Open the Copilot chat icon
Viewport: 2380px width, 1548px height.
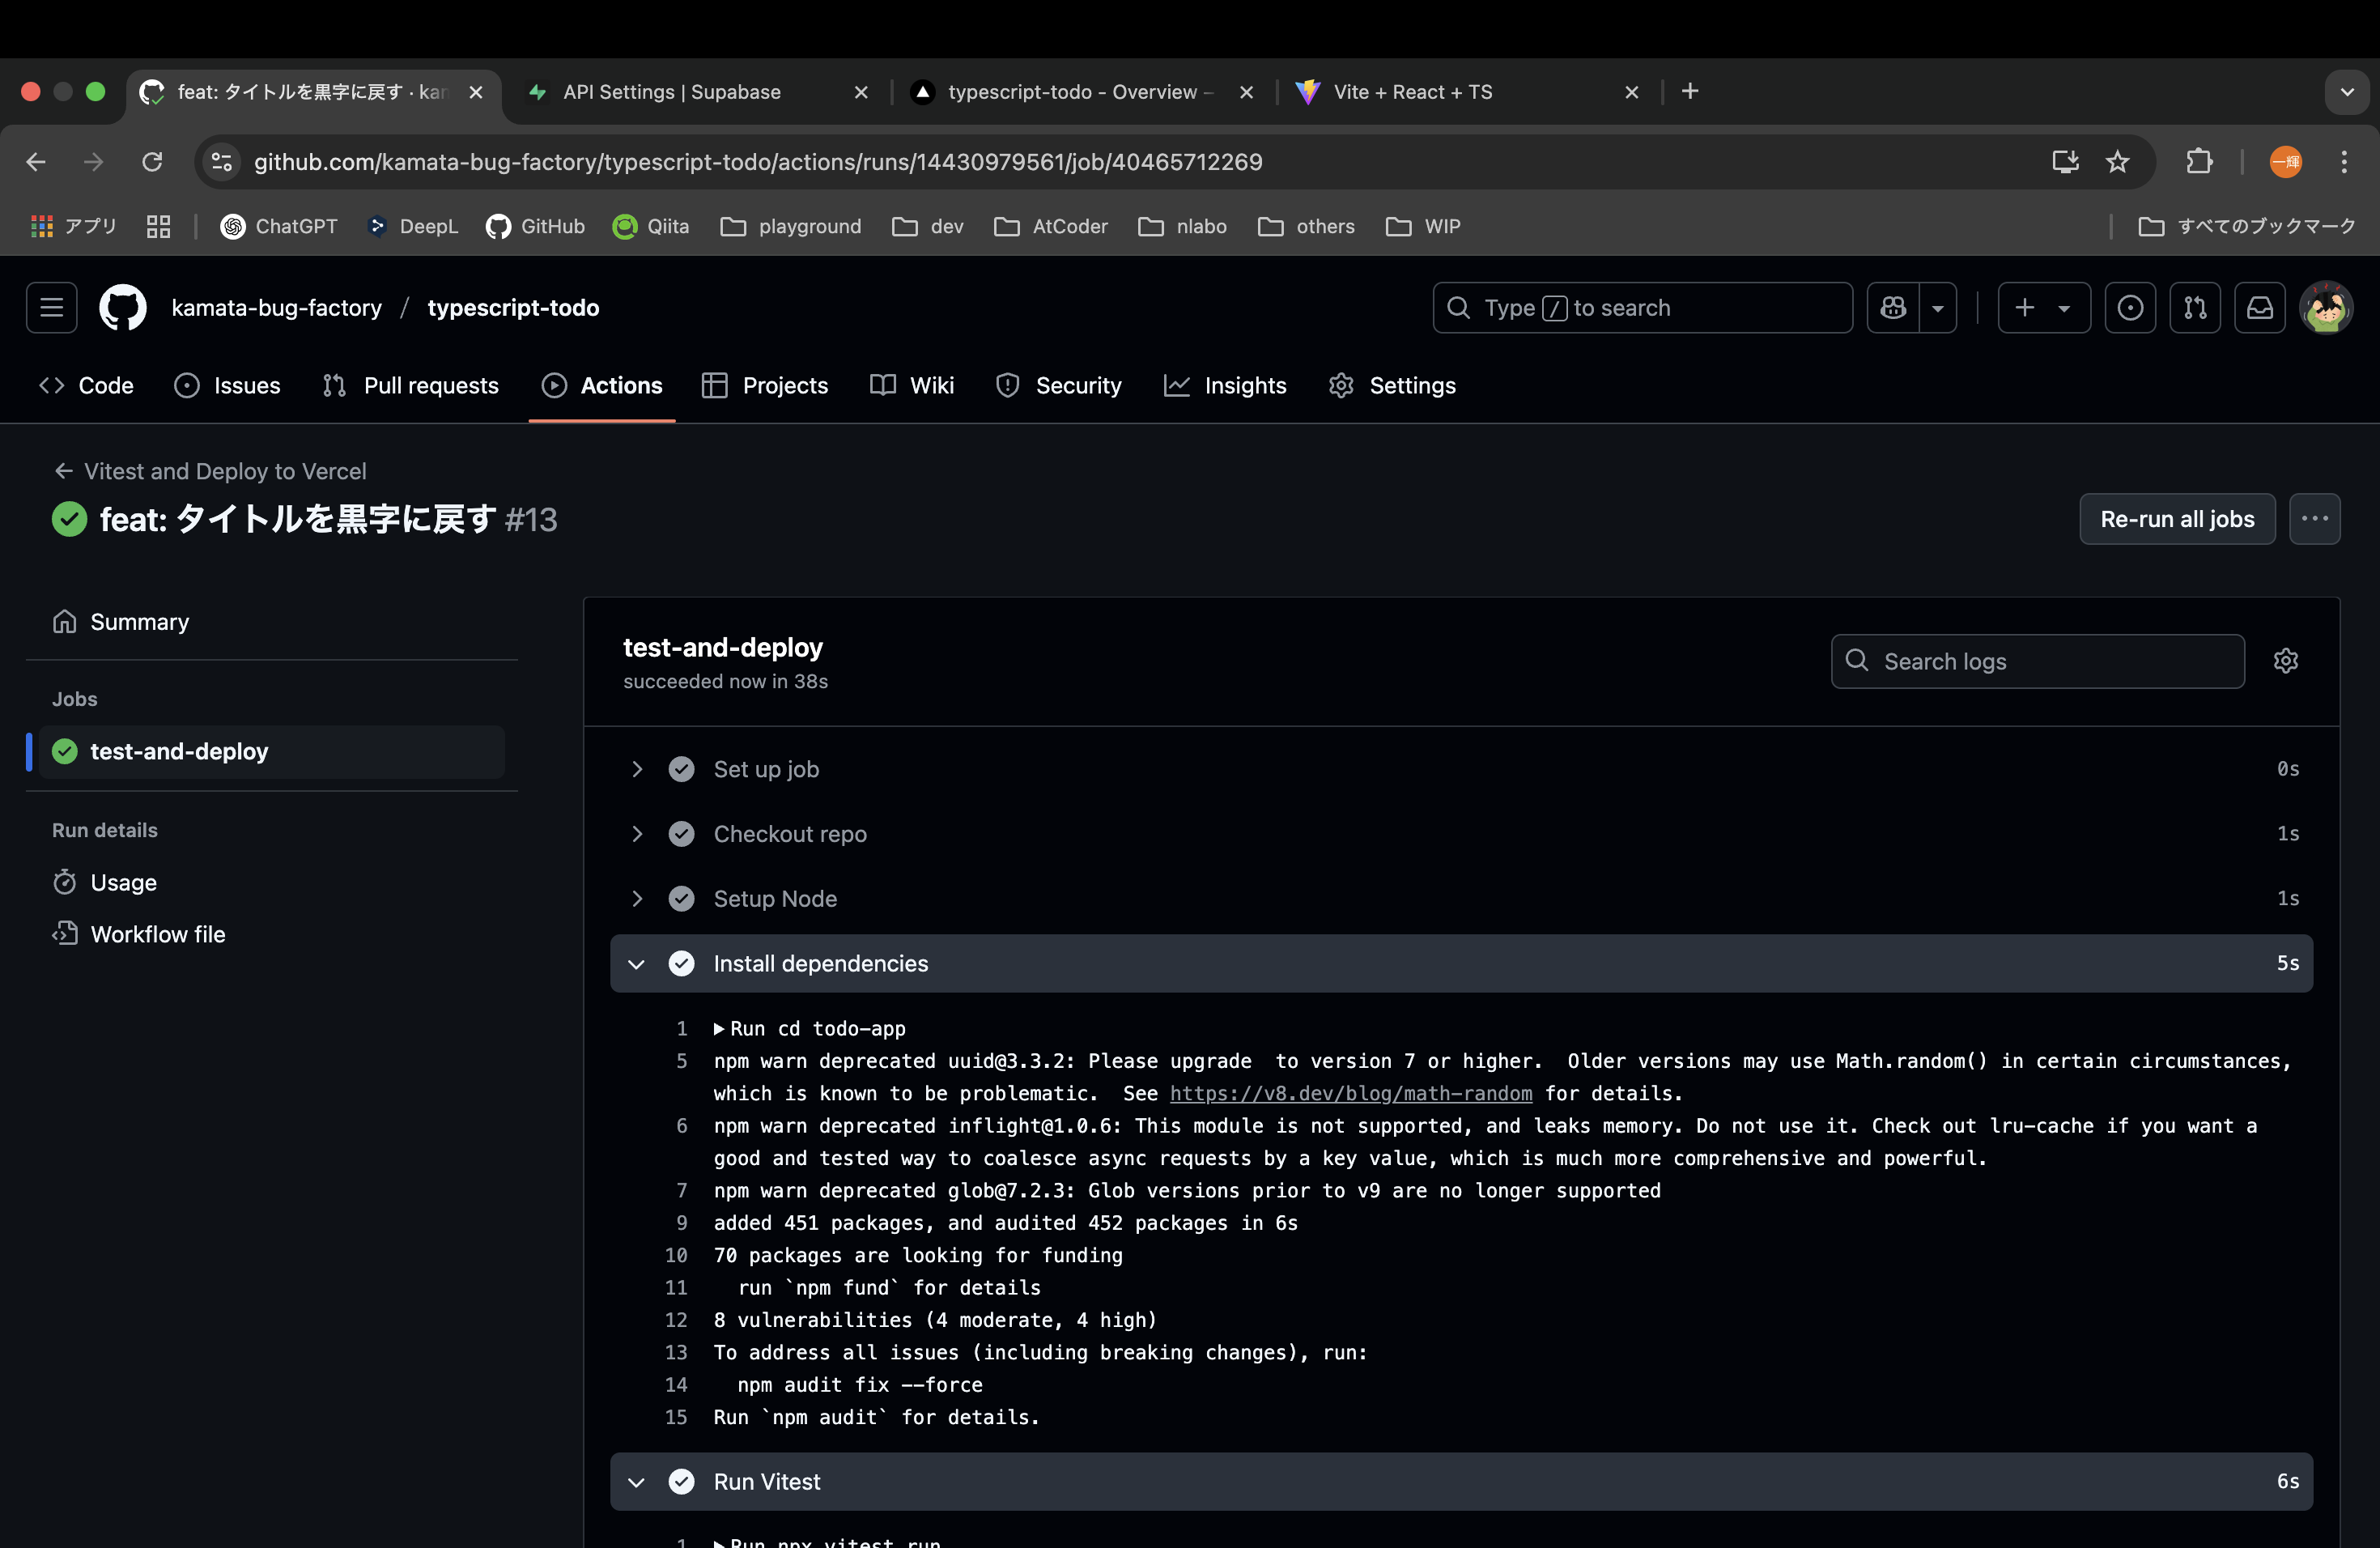point(1893,308)
